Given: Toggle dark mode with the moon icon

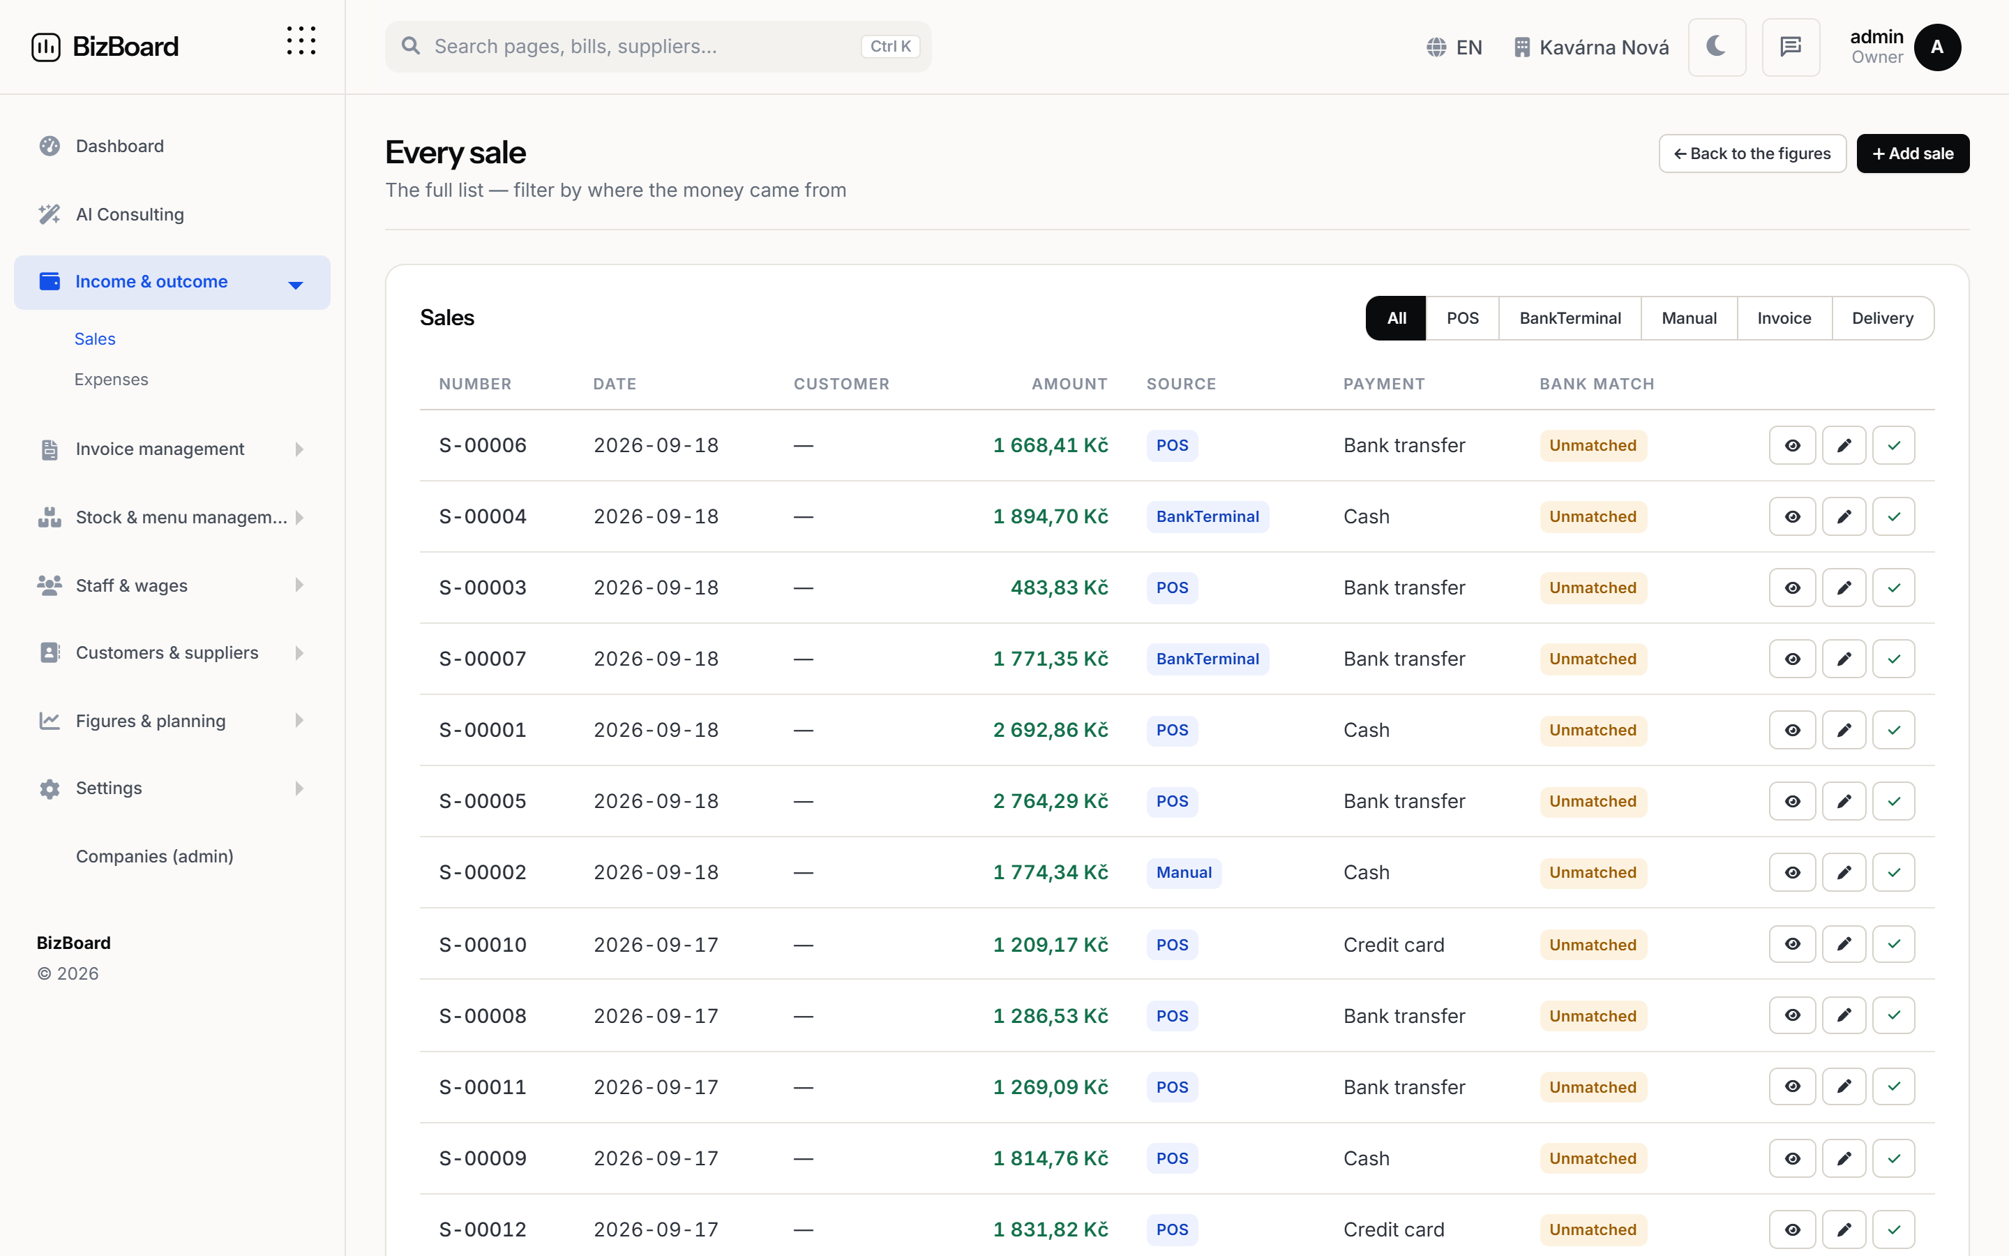Looking at the screenshot, I should point(1717,47).
